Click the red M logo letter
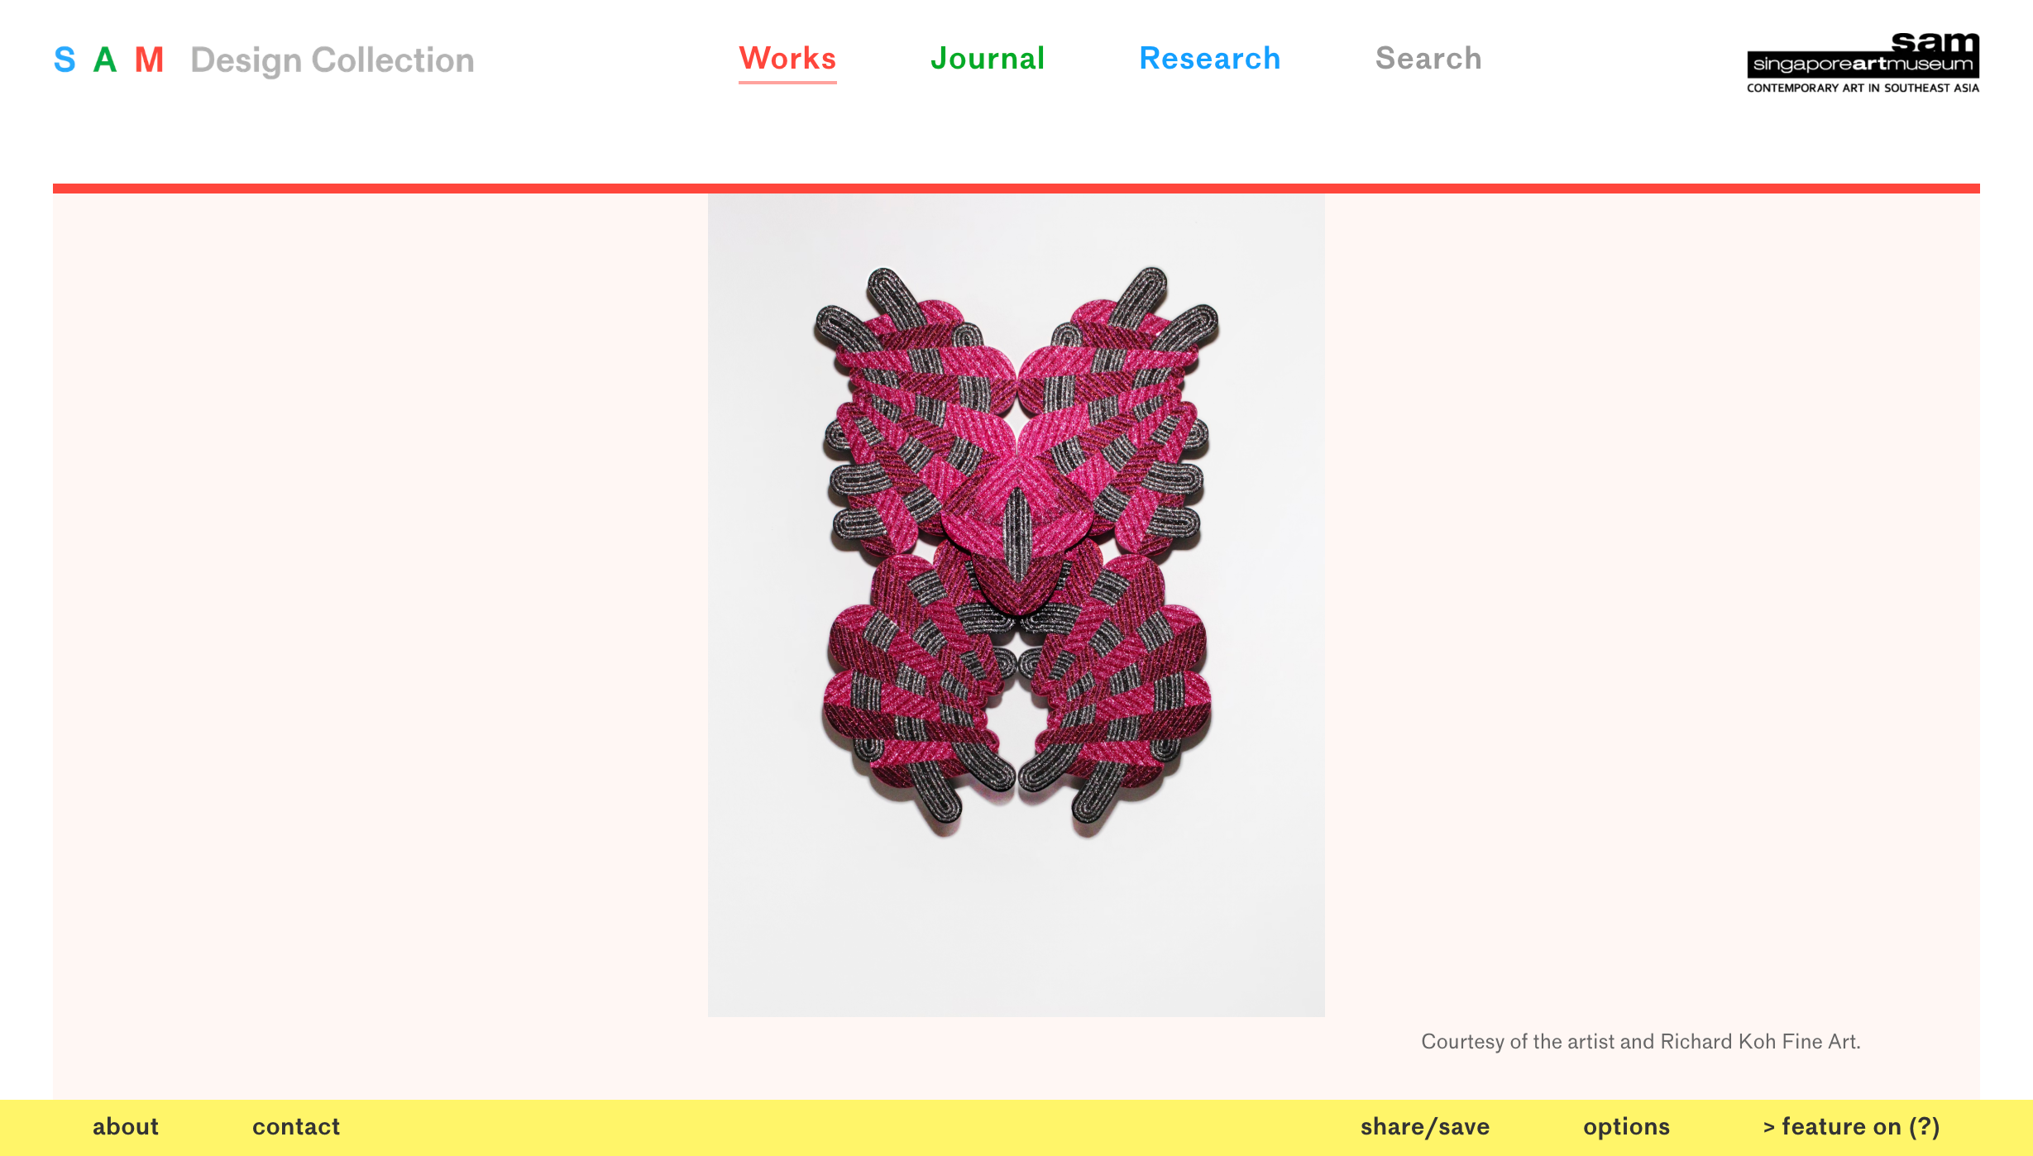 point(150,60)
